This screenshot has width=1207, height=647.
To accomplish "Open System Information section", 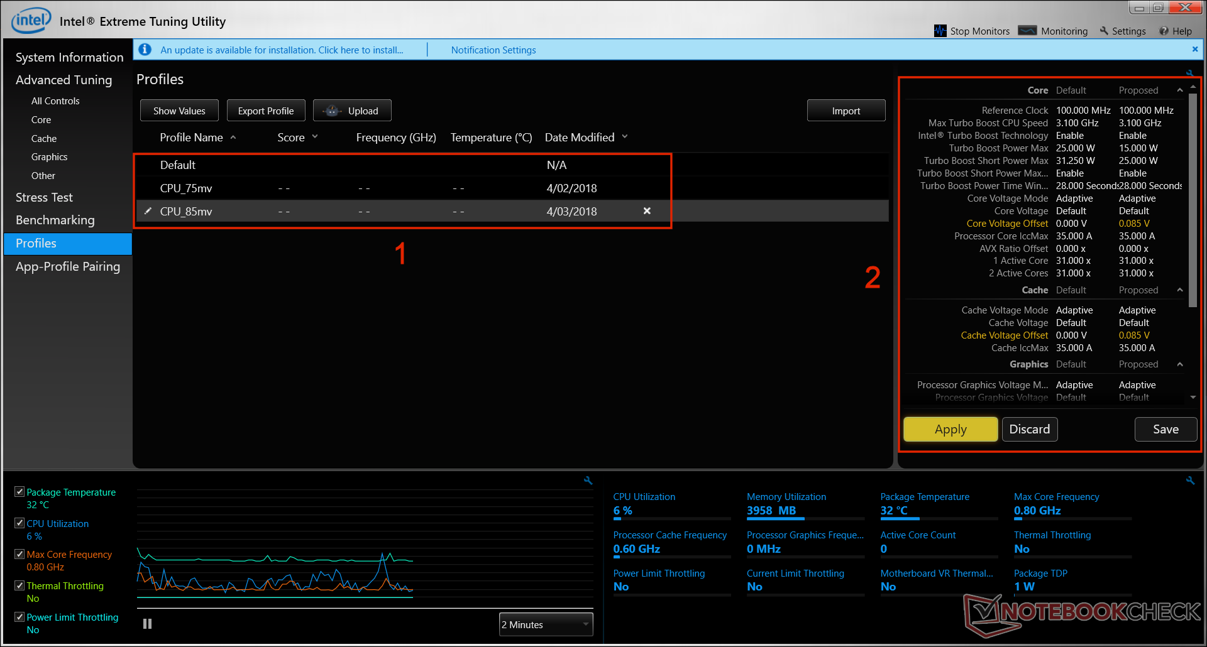I will coord(69,57).
